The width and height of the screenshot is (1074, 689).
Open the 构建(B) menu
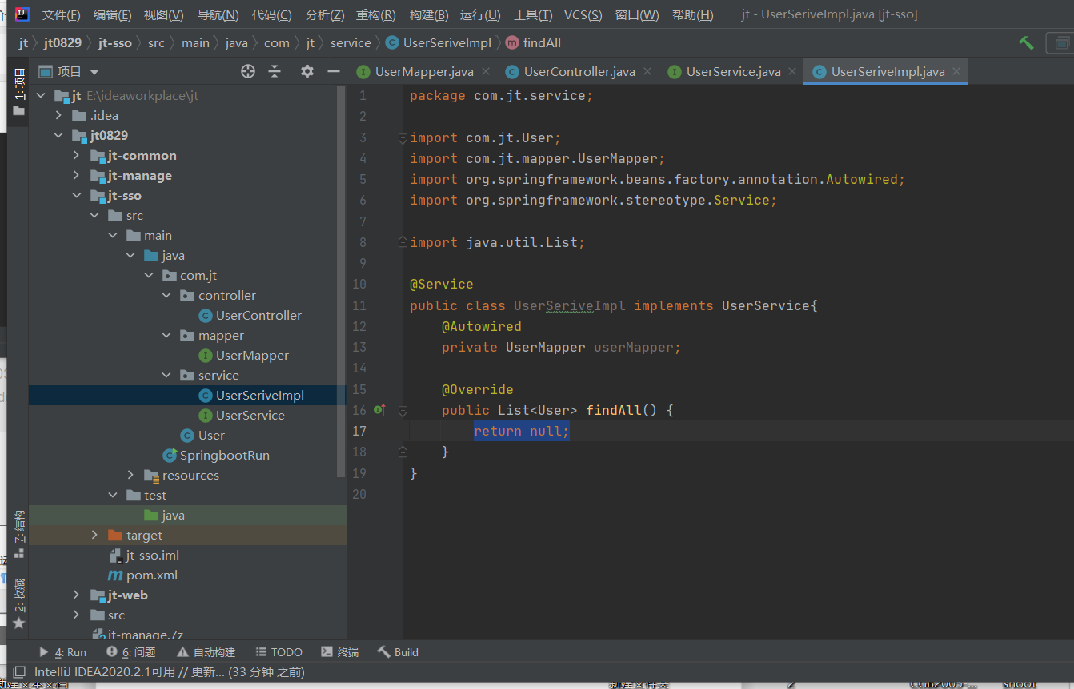429,15
